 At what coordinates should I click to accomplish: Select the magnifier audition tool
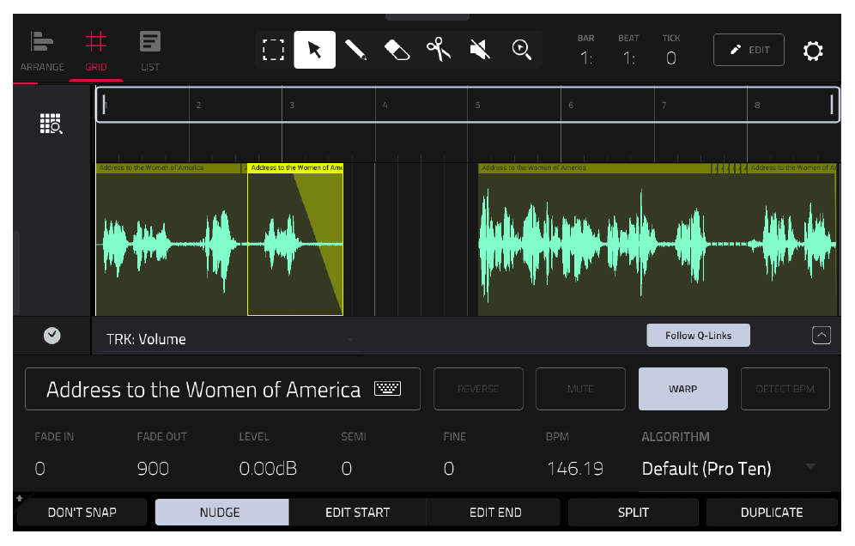tap(521, 50)
